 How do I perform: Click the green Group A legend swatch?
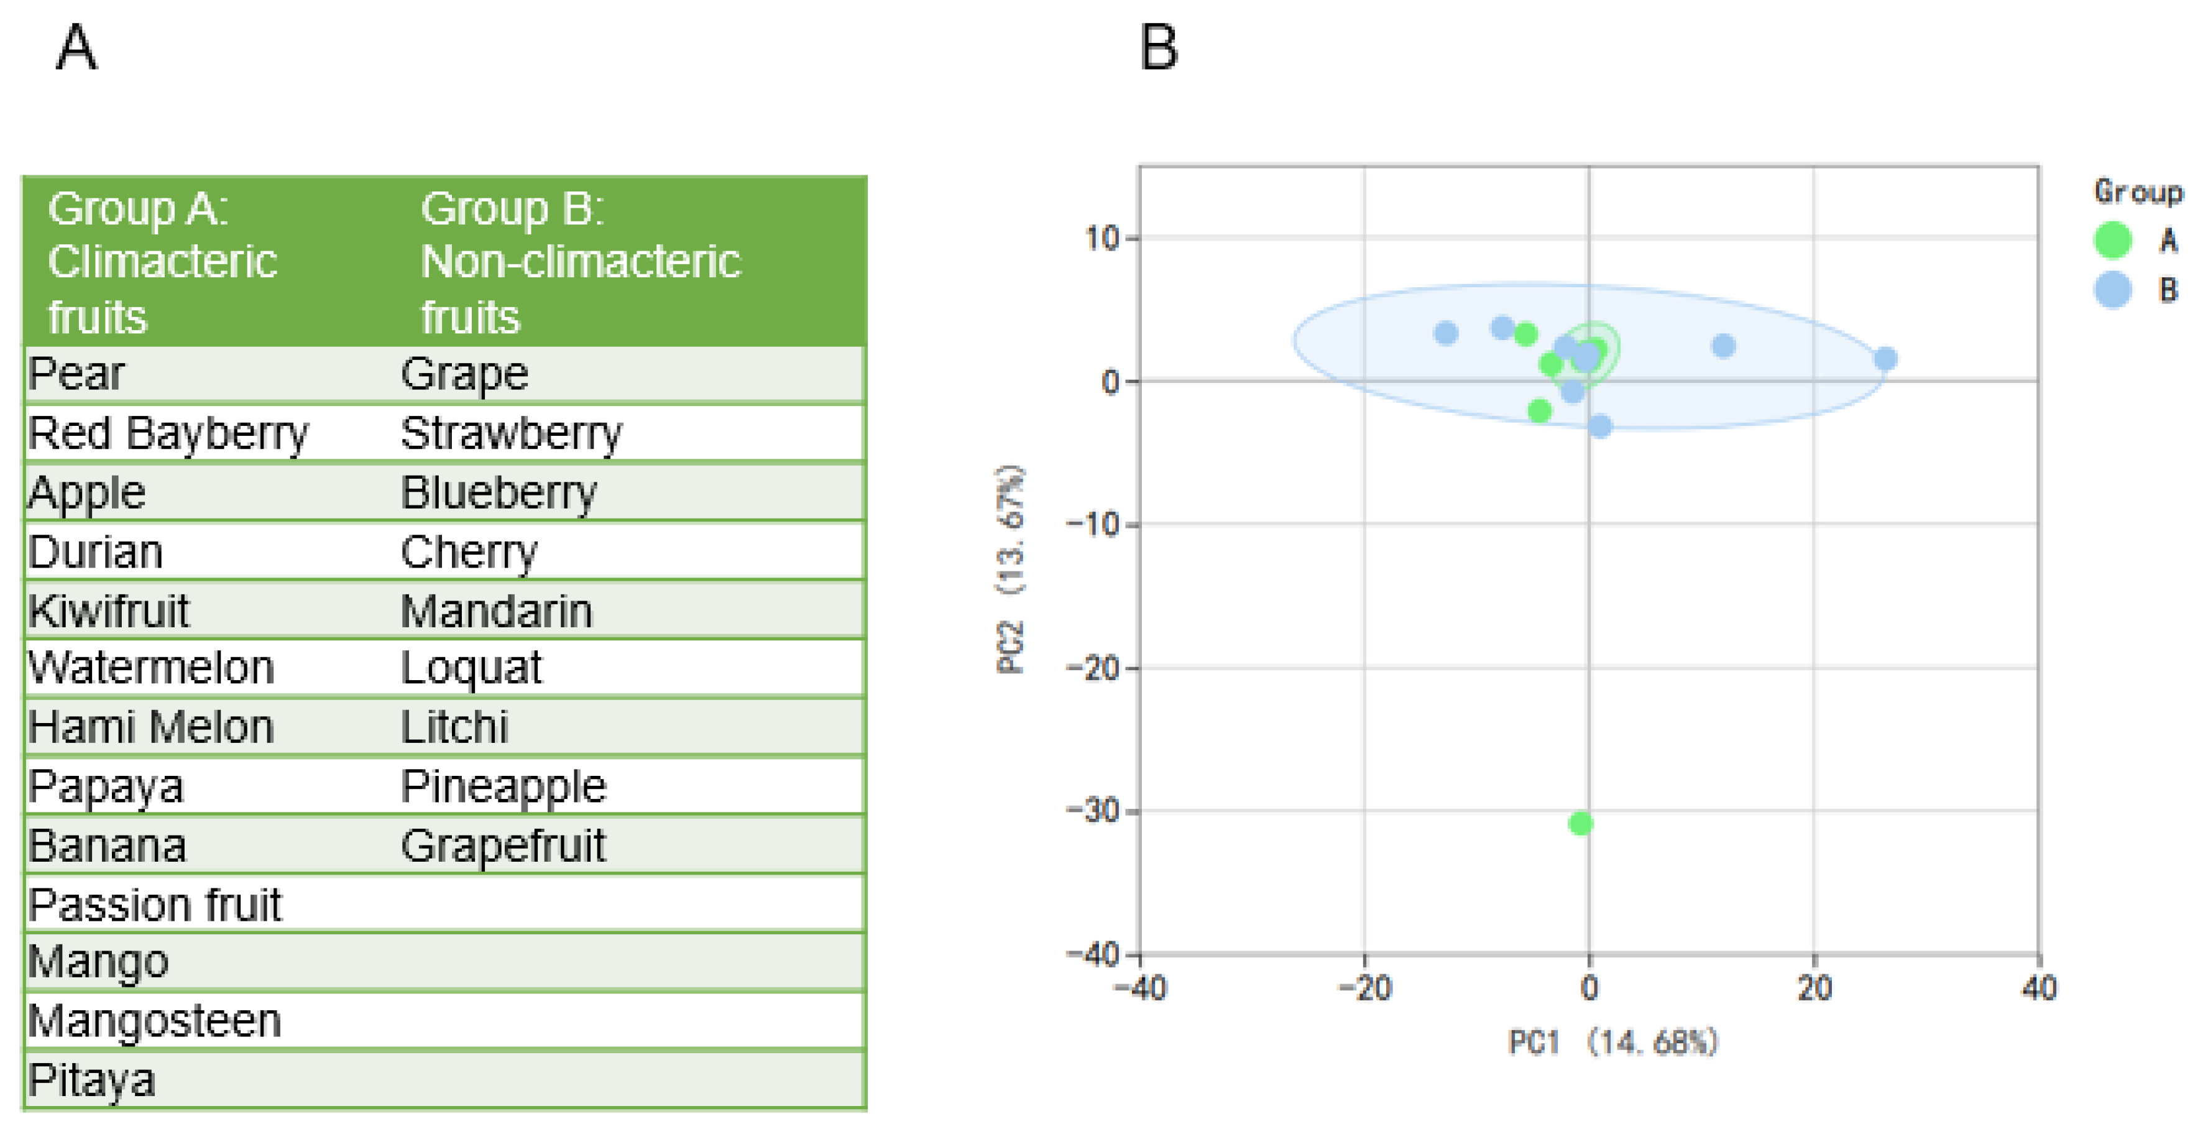click(2112, 239)
